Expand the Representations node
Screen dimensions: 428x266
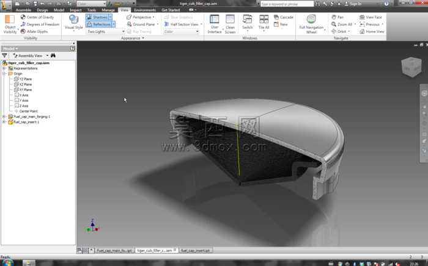pos(4,68)
